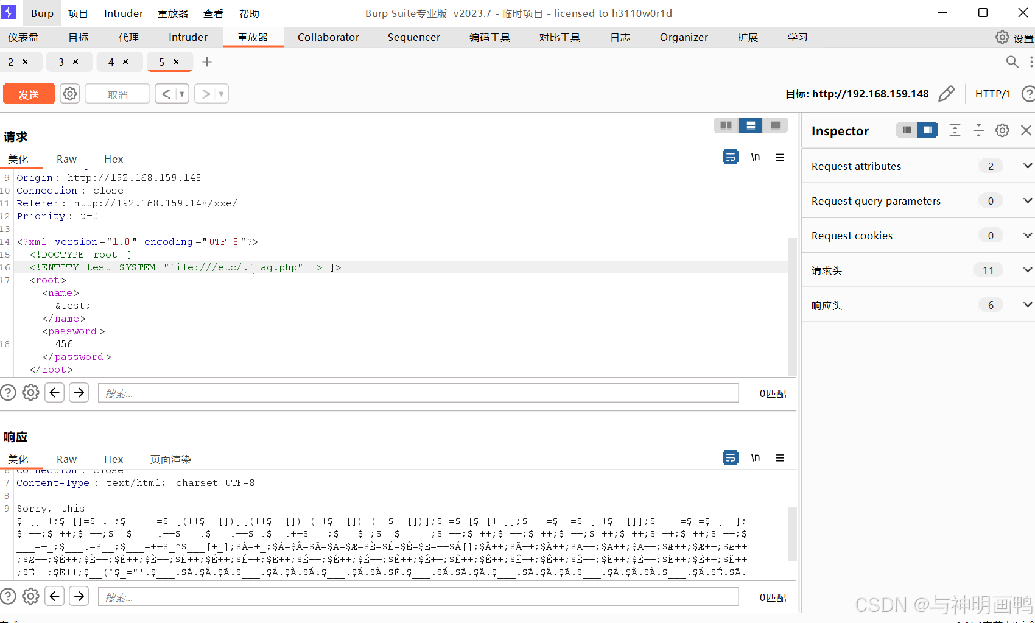Click the 取消 cancel button

pyautogui.click(x=118, y=94)
